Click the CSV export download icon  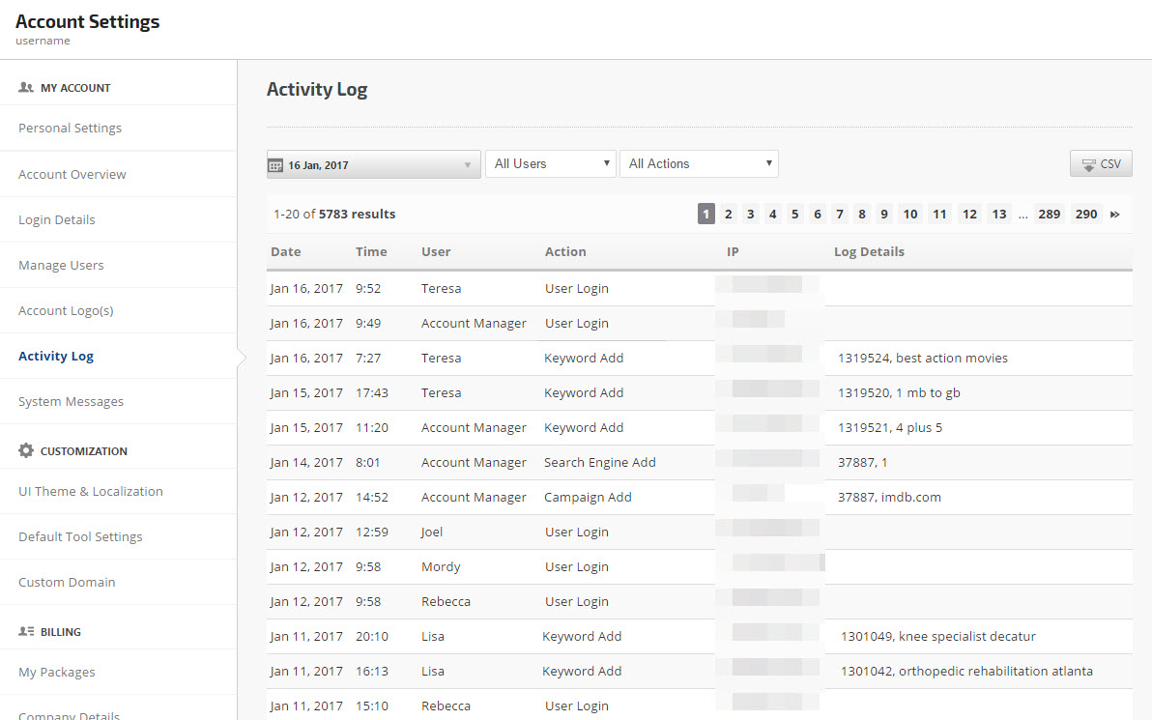tap(1088, 164)
